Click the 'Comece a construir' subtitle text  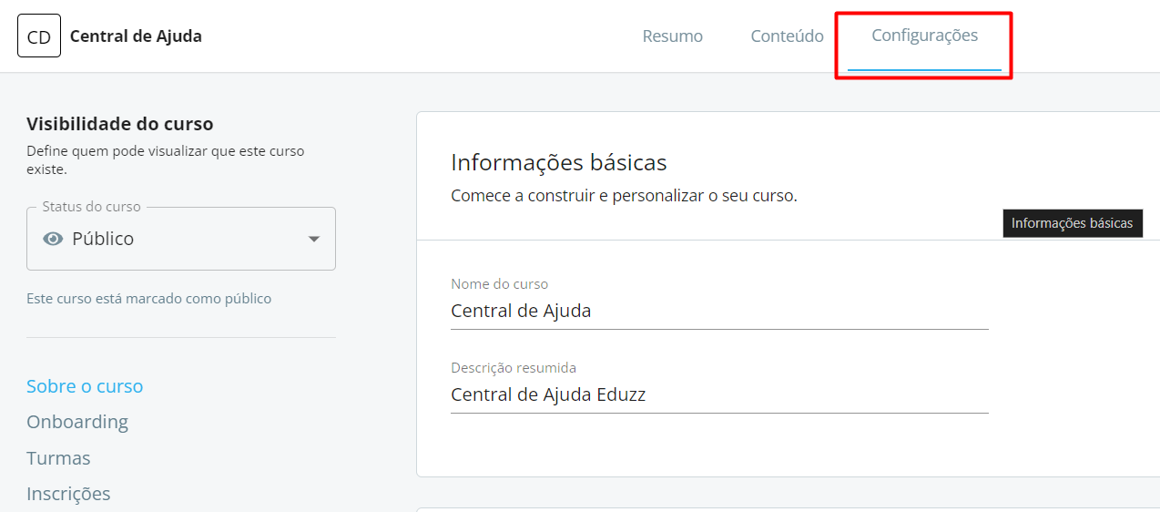(x=624, y=196)
